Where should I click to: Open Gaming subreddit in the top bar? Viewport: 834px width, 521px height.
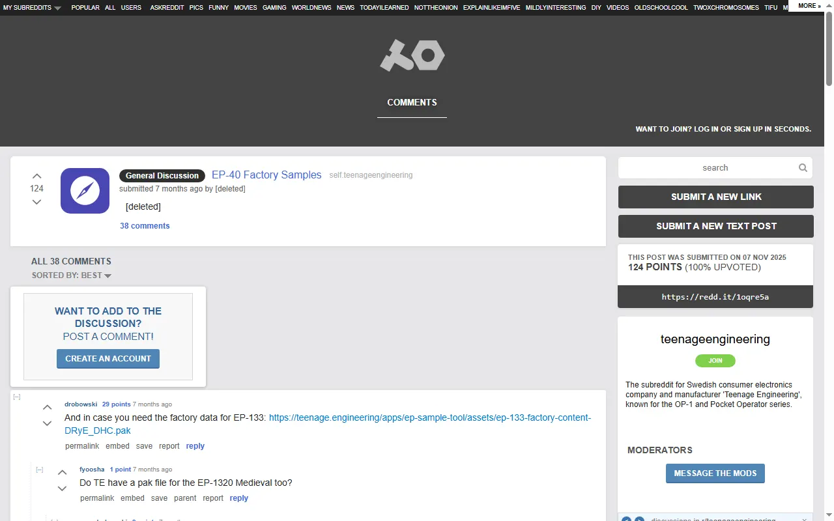pyautogui.click(x=274, y=8)
